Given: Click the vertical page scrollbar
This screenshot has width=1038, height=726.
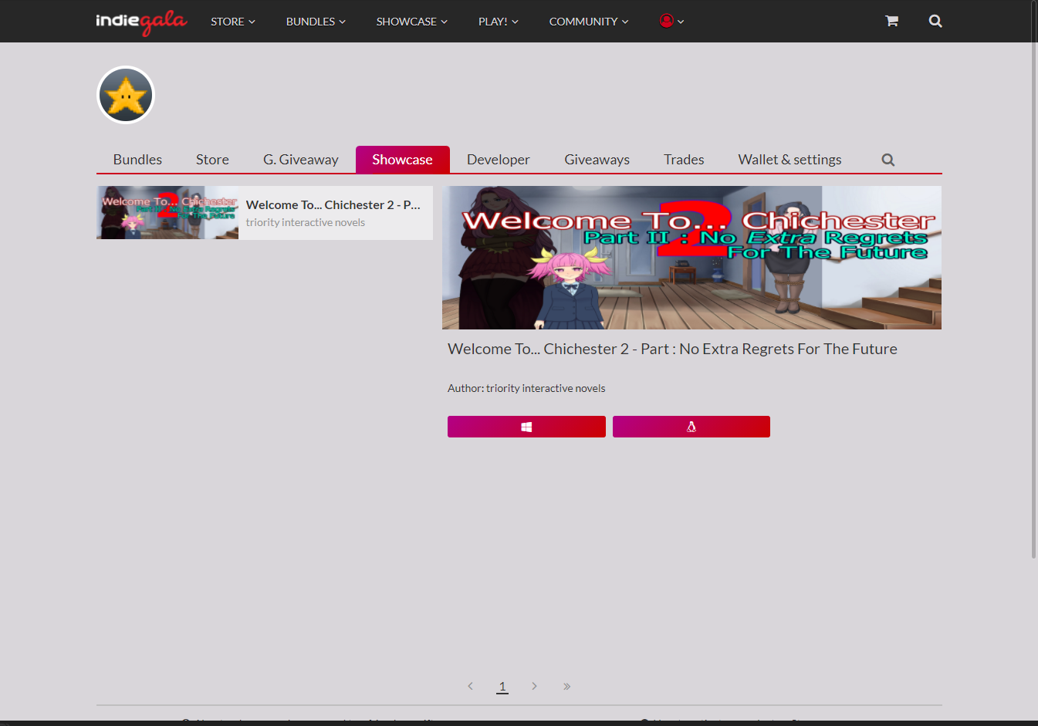Looking at the screenshot, I should (x=1034, y=279).
